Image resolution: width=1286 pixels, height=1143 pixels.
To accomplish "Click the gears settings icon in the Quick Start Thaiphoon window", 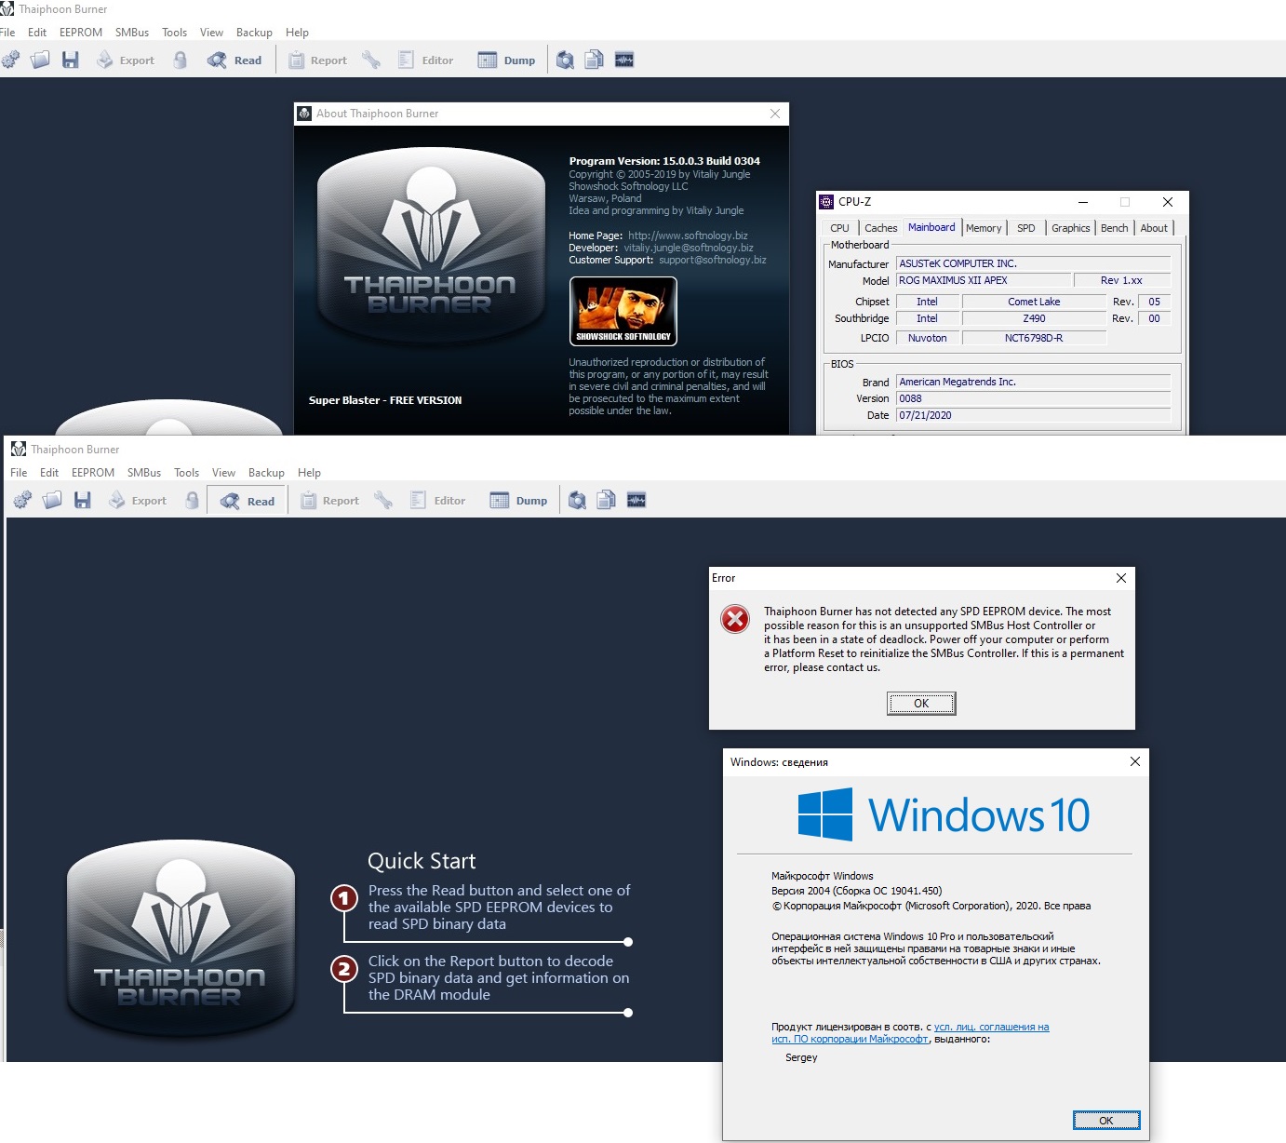I will coord(22,501).
